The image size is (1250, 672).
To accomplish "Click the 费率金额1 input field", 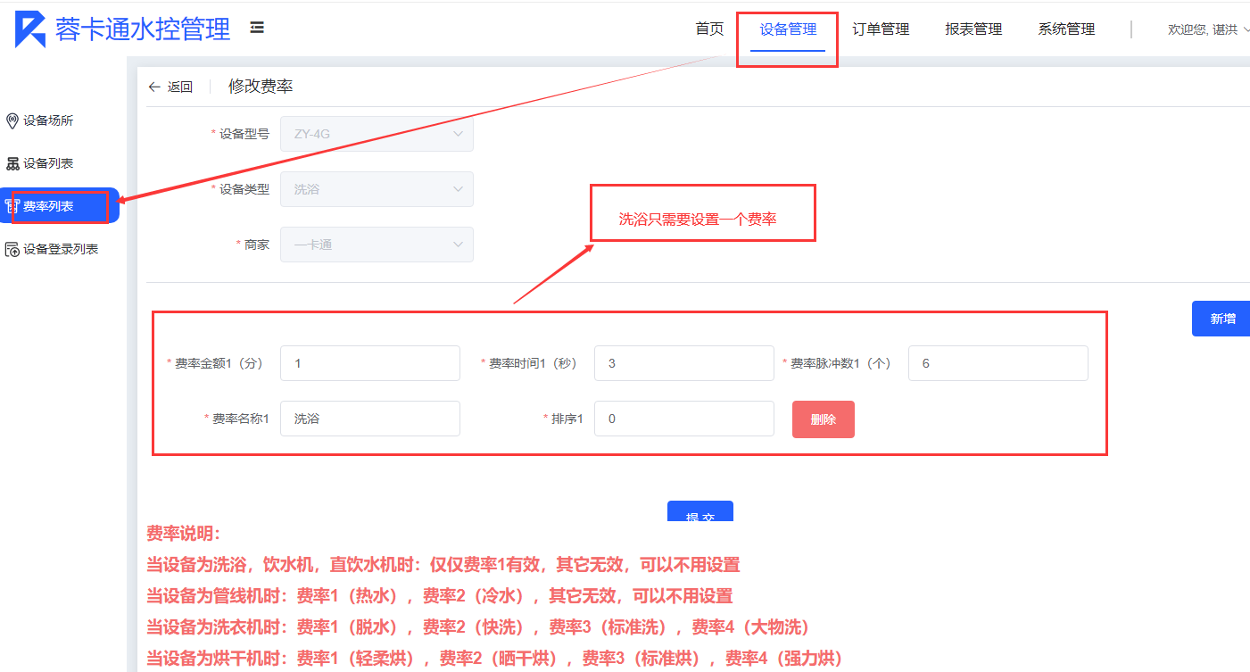I will pos(369,363).
